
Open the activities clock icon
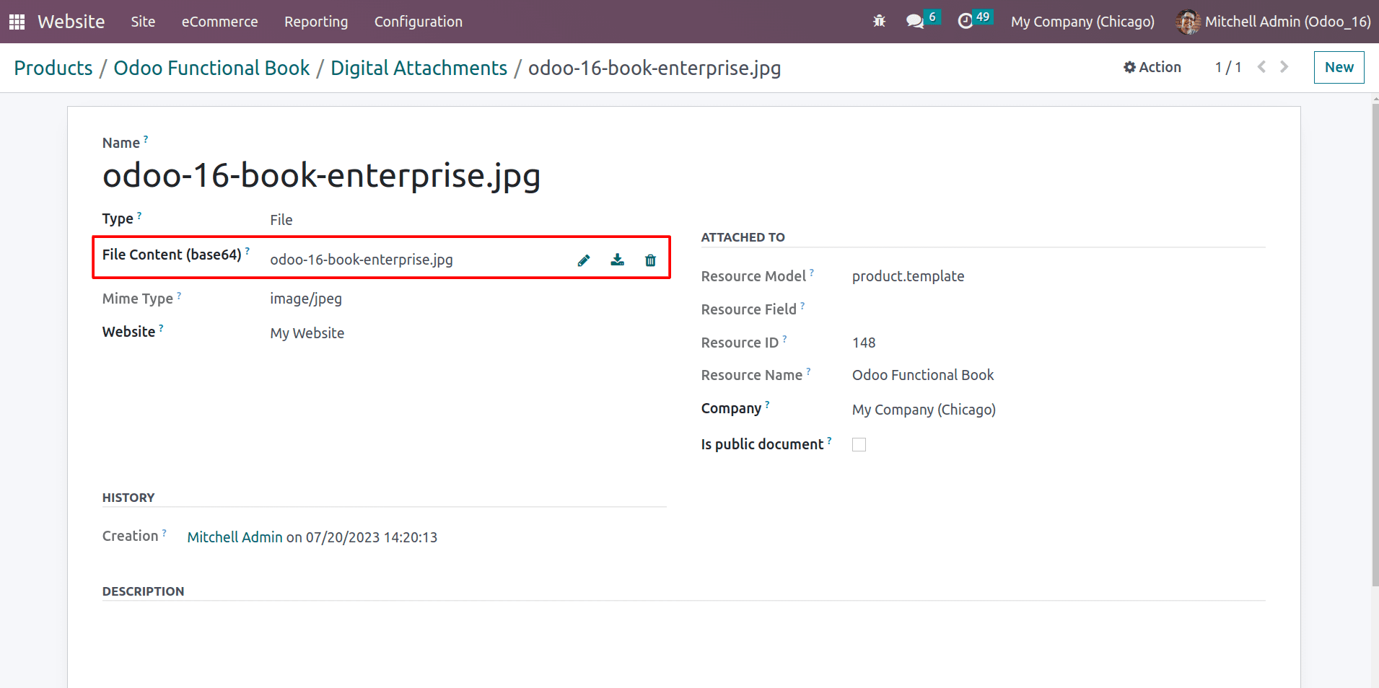966,21
